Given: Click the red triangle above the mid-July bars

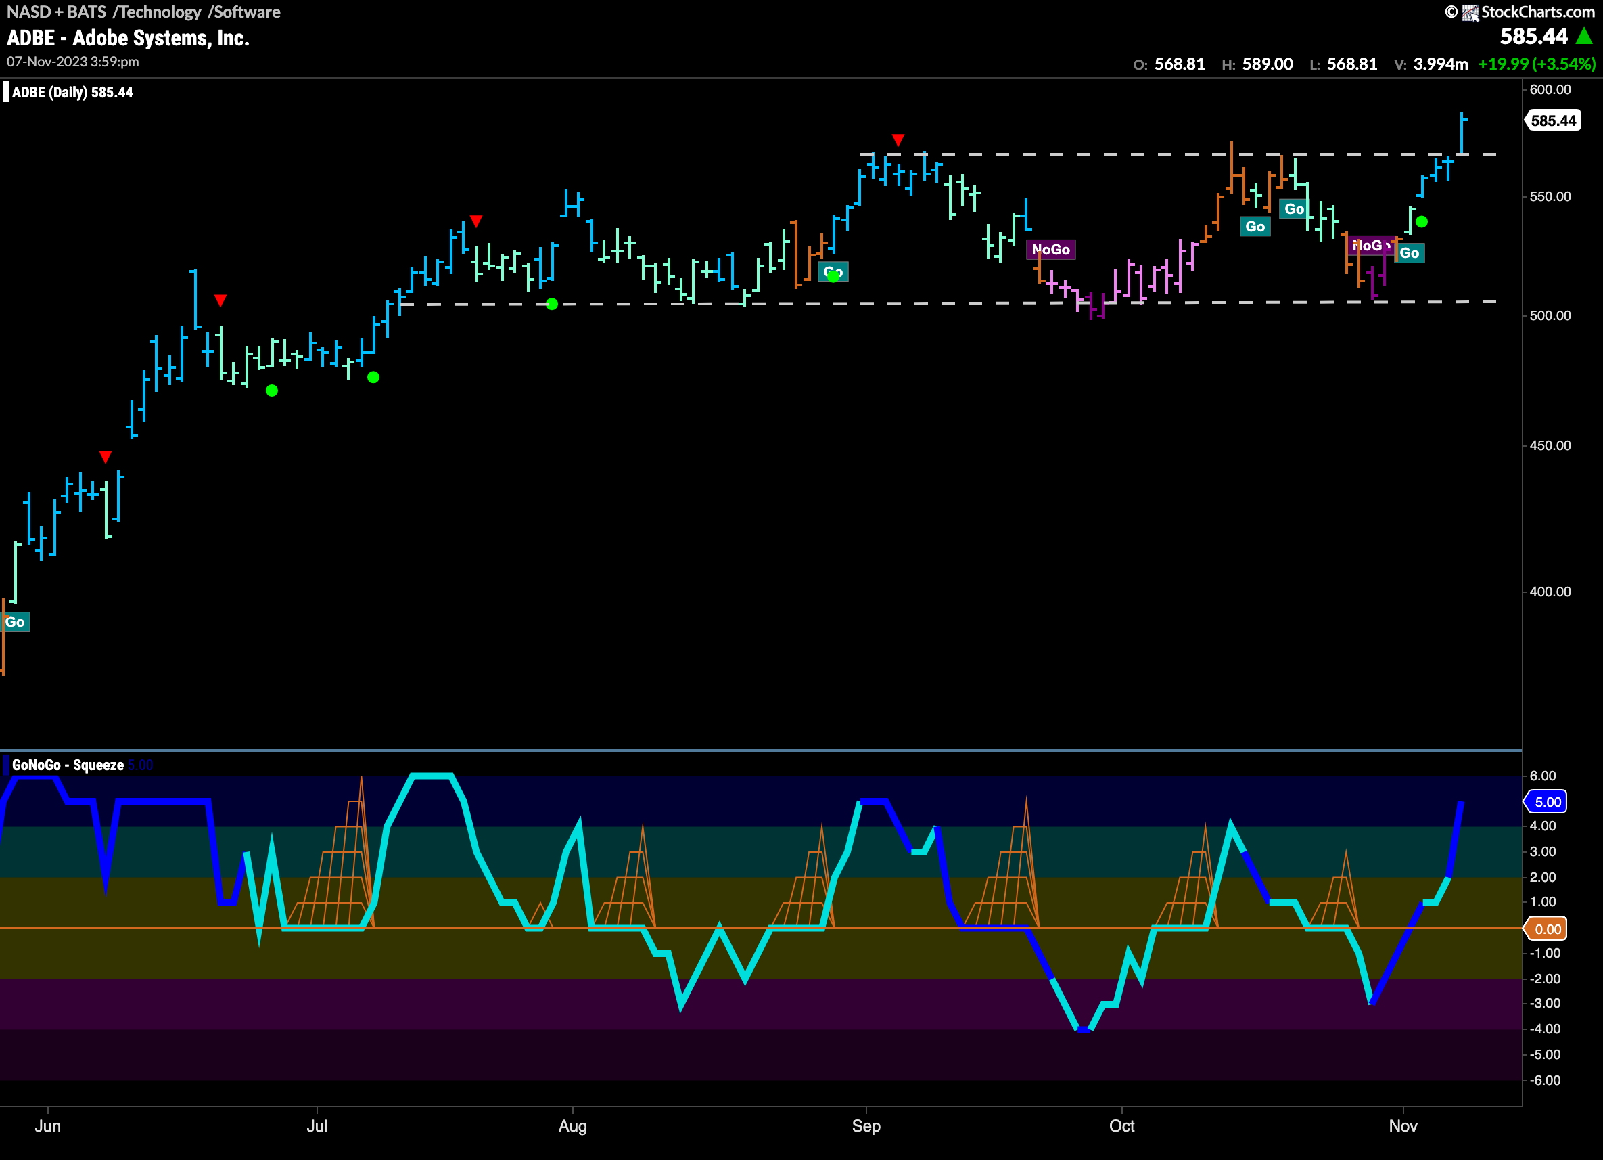Looking at the screenshot, I should (x=476, y=221).
